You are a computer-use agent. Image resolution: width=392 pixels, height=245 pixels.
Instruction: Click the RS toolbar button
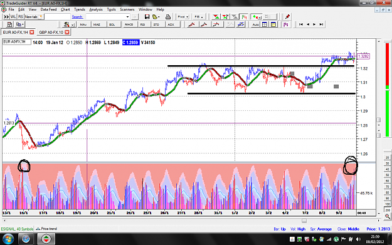(x=20, y=17)
